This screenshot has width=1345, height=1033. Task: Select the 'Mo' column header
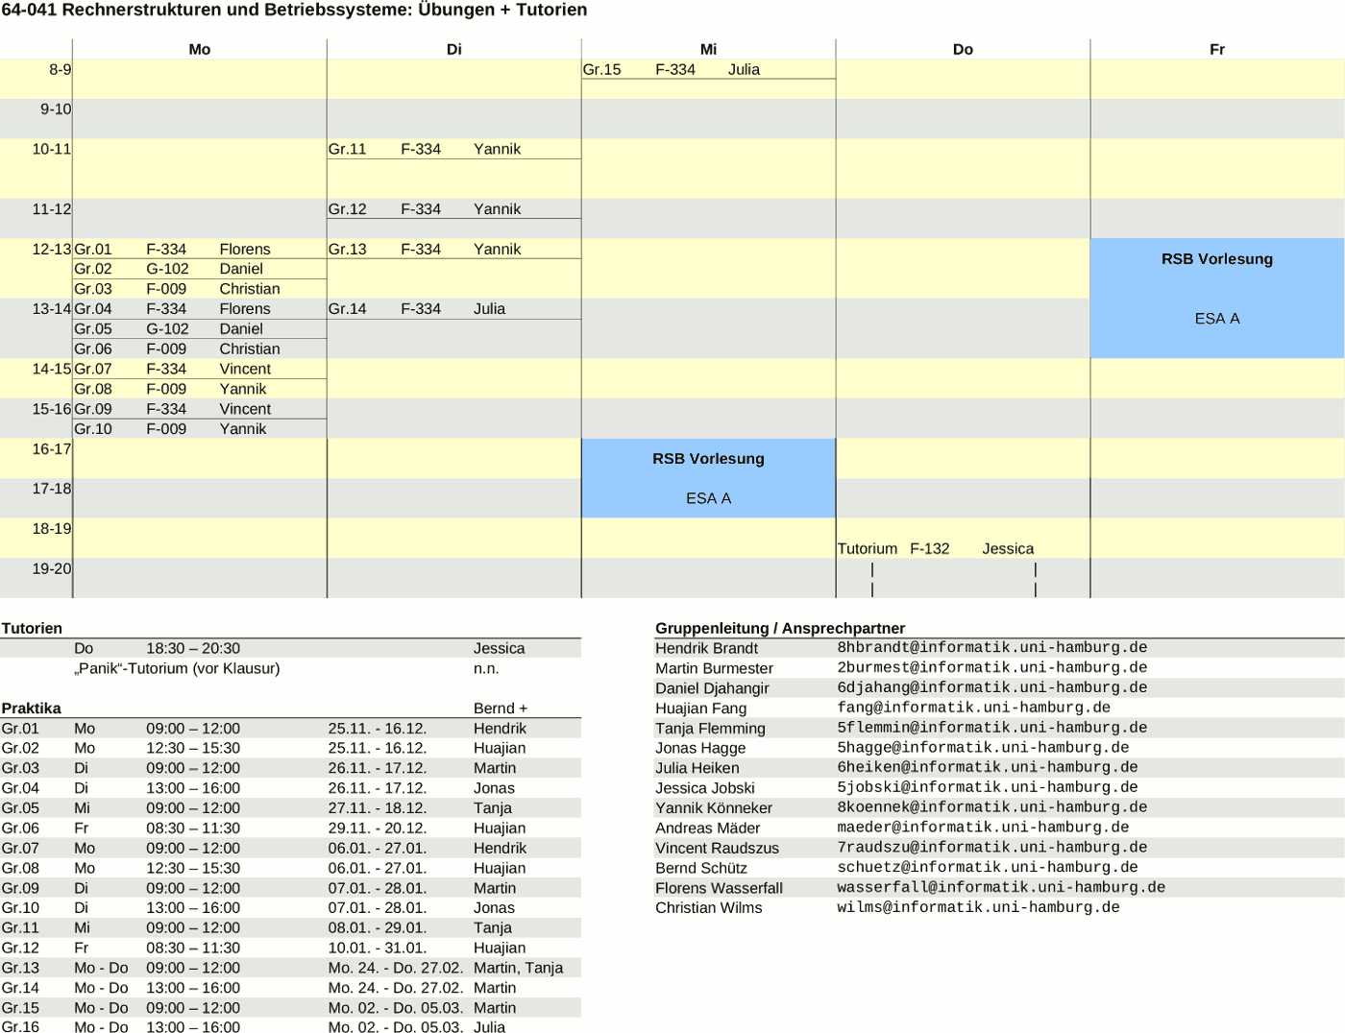pos(199,49)
